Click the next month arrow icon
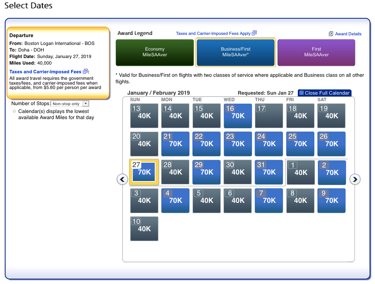Screen dimensions: 375x284 (x=355, y=179)
